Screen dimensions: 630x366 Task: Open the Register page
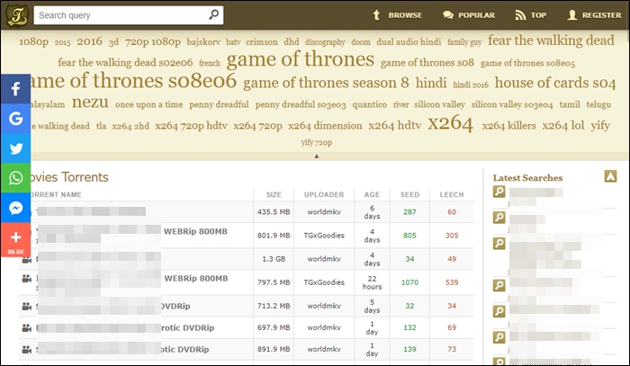coord(594,15)
